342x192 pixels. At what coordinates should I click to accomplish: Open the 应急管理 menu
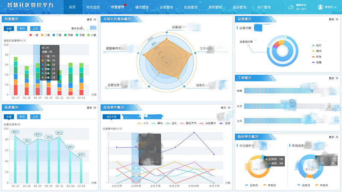[x=191, y=7]
